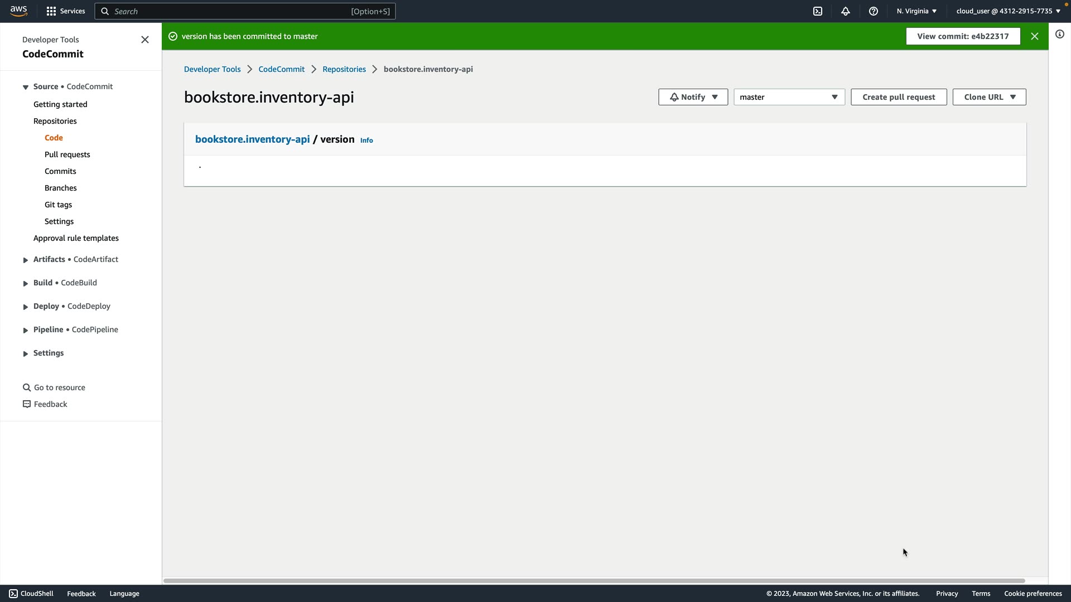Open the Clone URL dropdown
Image resolution: width=1071 pixels, height=602 pixels.
point(989,97)
